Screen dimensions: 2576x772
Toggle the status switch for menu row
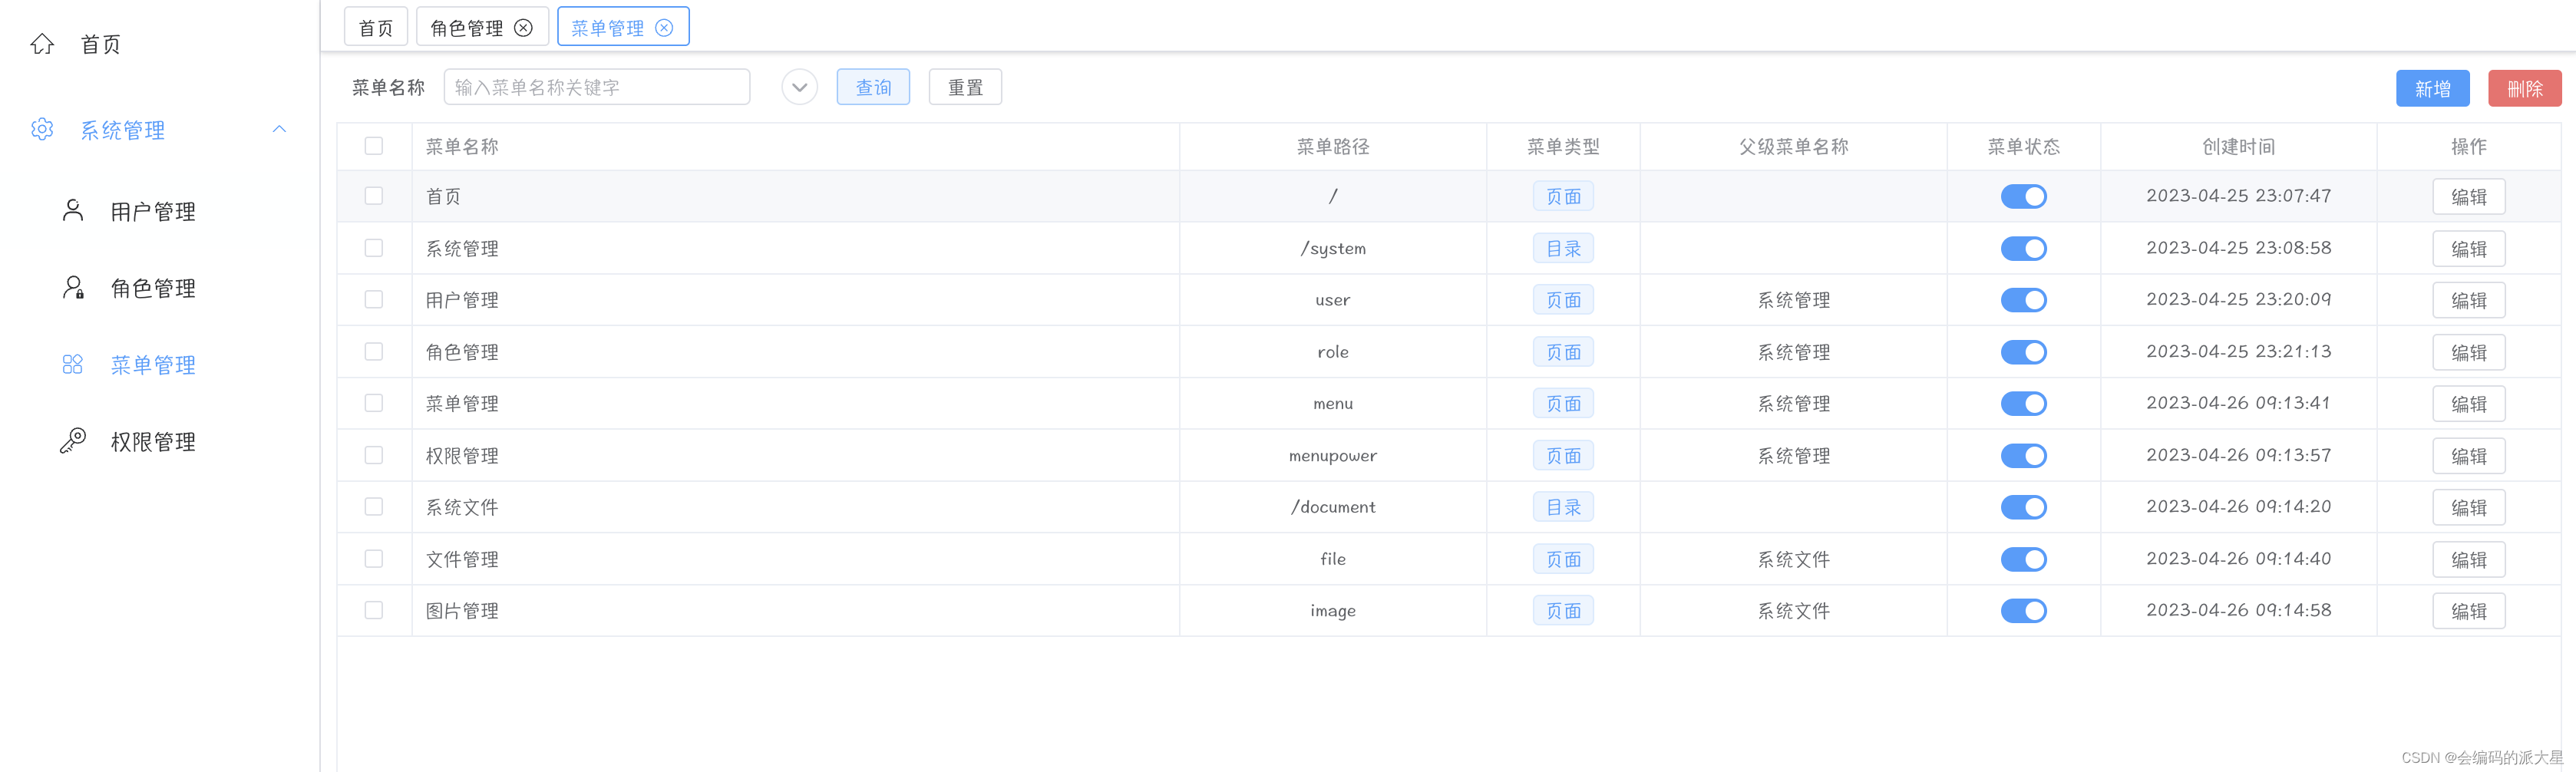click(2023, 403)
